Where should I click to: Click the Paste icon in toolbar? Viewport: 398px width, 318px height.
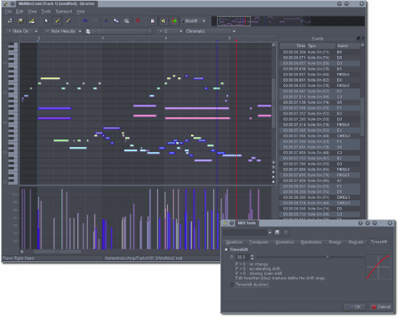126,21
